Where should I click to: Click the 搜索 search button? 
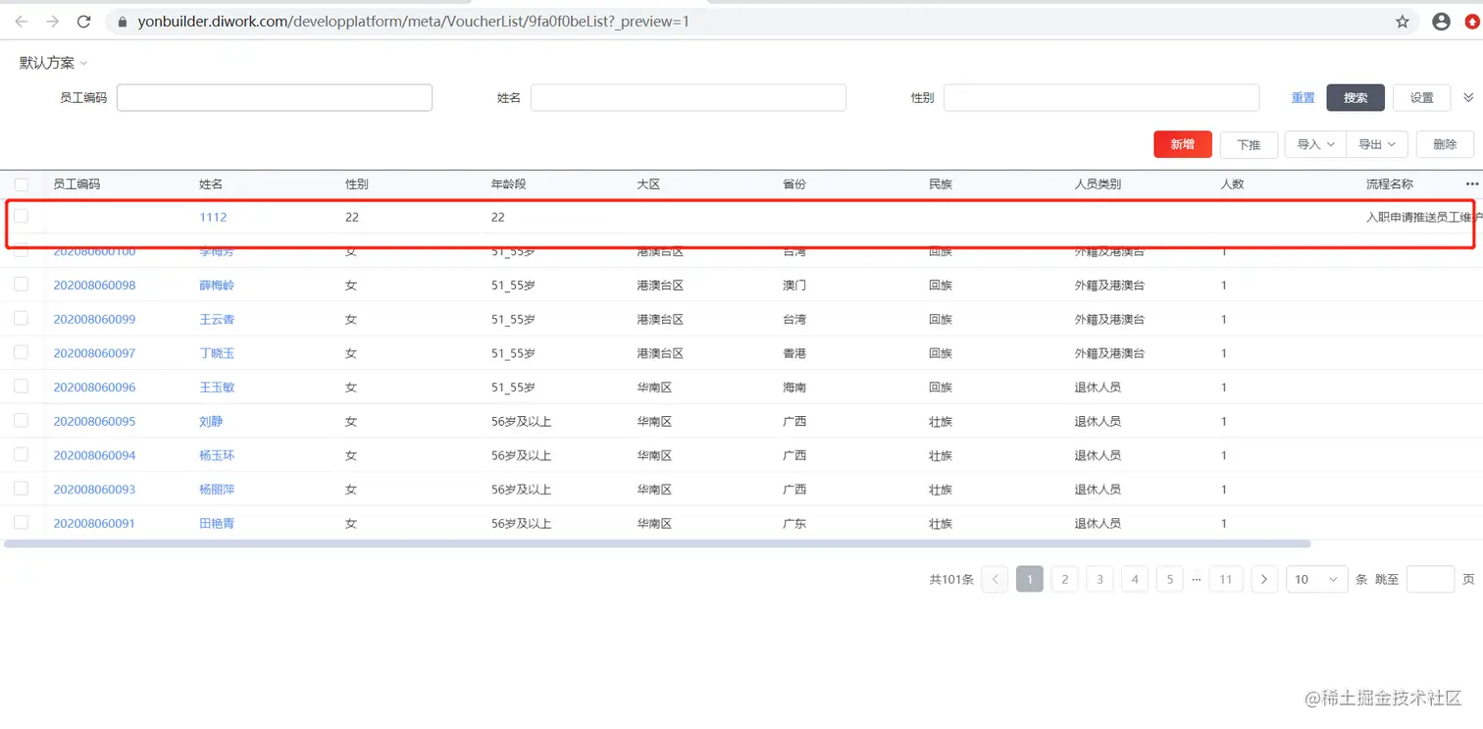click(x=1355, y=97)
